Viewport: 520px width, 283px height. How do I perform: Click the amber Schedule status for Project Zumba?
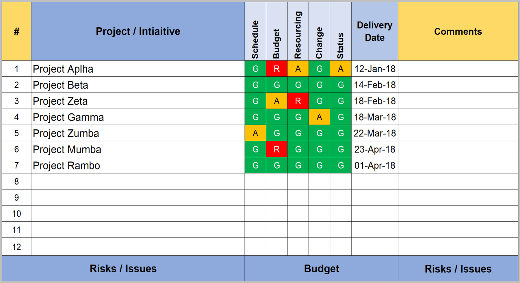coord(255,133)
